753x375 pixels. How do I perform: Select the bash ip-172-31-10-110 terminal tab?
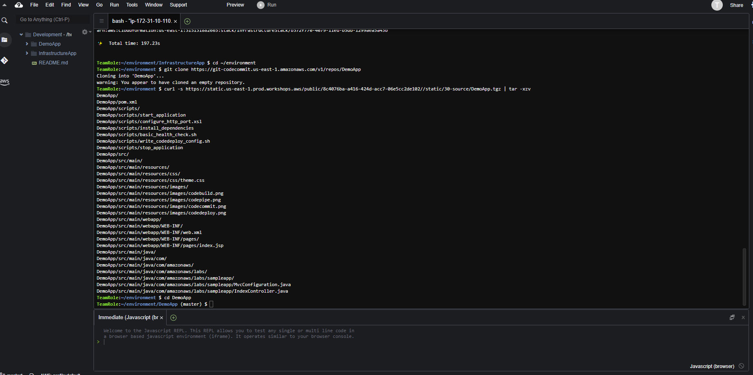(x=142, y=21)
